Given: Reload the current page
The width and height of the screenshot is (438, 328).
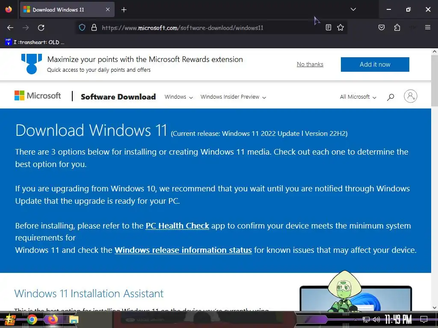Looking at the screenshot, I should 41,28.
